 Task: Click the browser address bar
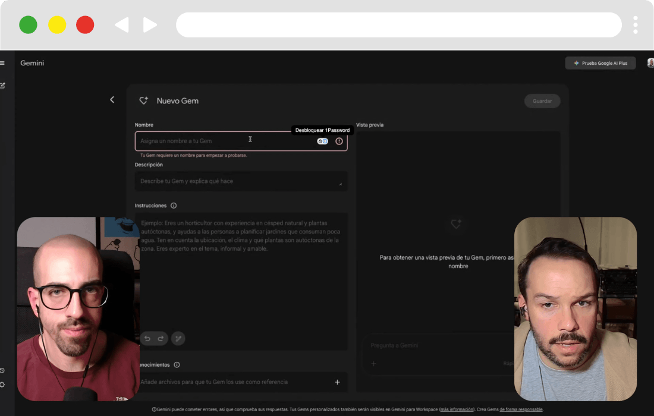click(399, 25)
